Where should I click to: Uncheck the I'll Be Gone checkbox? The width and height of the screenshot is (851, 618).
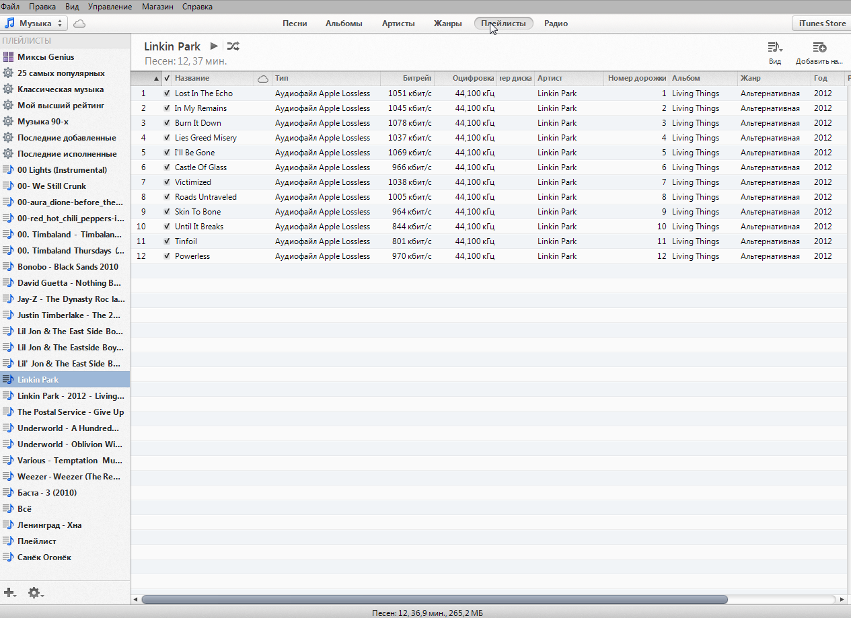(167, 153)
